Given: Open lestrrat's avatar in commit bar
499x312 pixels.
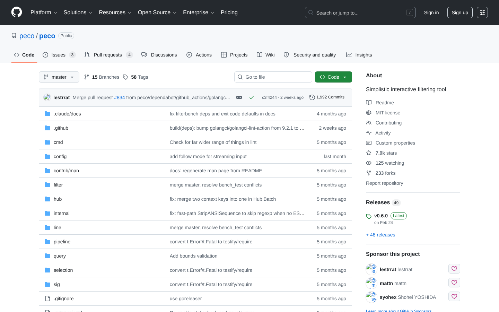Looking at the screenshot, I should pyautogui.click(x=47, y=97).
